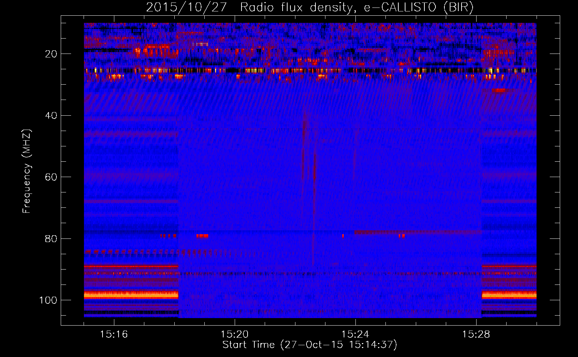Click the bright yellow band near 100 MHz at left
The image size is (578, 357).
[x=131, y=295]
